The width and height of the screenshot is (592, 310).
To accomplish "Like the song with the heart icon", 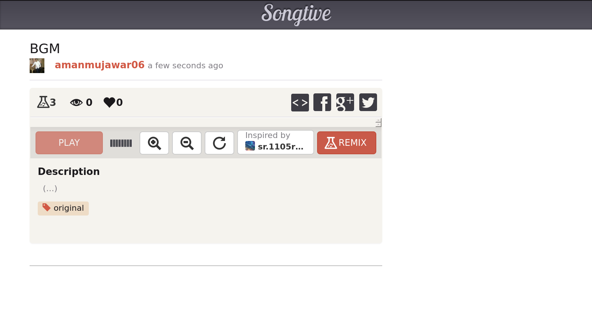I will [109, 102].
